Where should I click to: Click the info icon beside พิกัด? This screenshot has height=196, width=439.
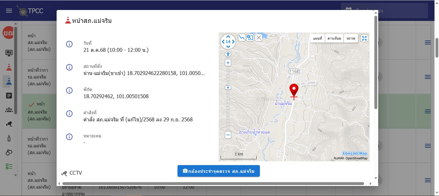click(69, 90)
